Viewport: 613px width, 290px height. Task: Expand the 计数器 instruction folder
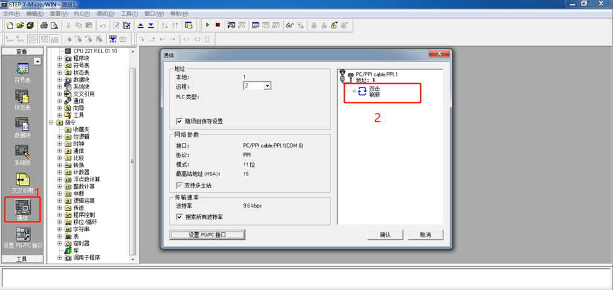pos(60,172)
